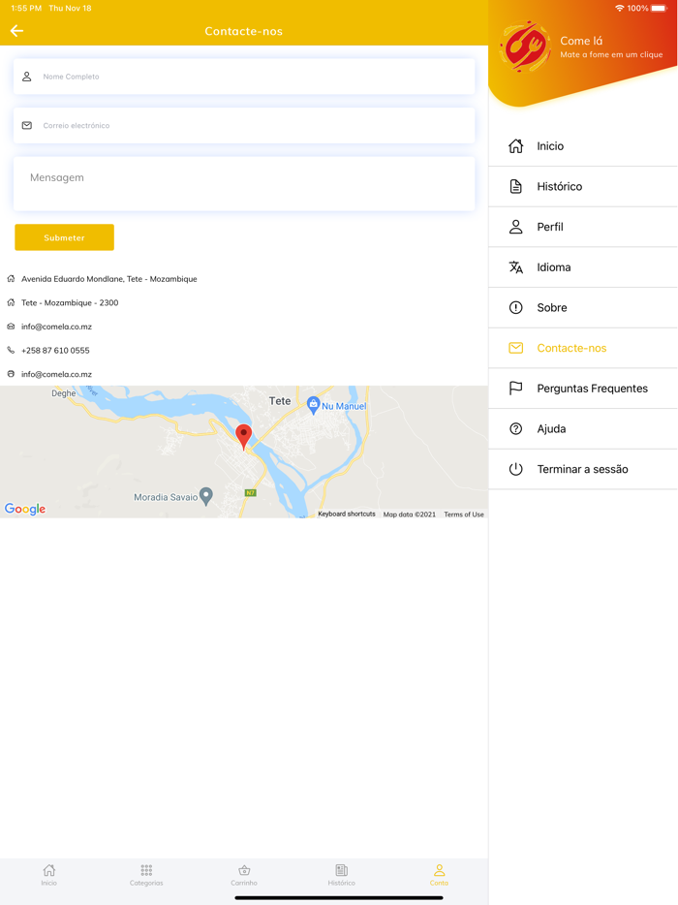Click the Terms of Use map link
The width and height of the screenshot is (678, 905).
pos(464,515)
